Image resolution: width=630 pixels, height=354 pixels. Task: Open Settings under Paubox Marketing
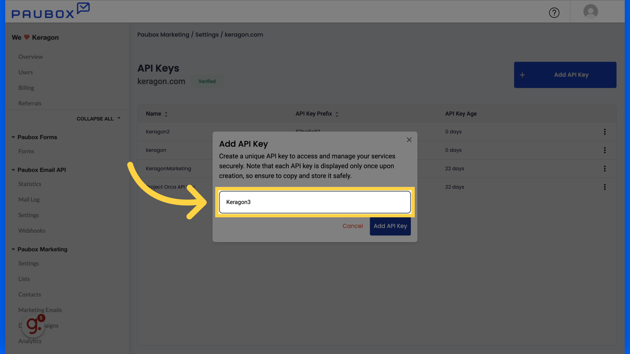[x=29, y=263]
